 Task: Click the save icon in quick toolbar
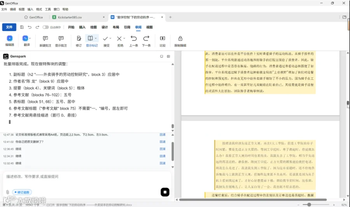coord(22,27)
